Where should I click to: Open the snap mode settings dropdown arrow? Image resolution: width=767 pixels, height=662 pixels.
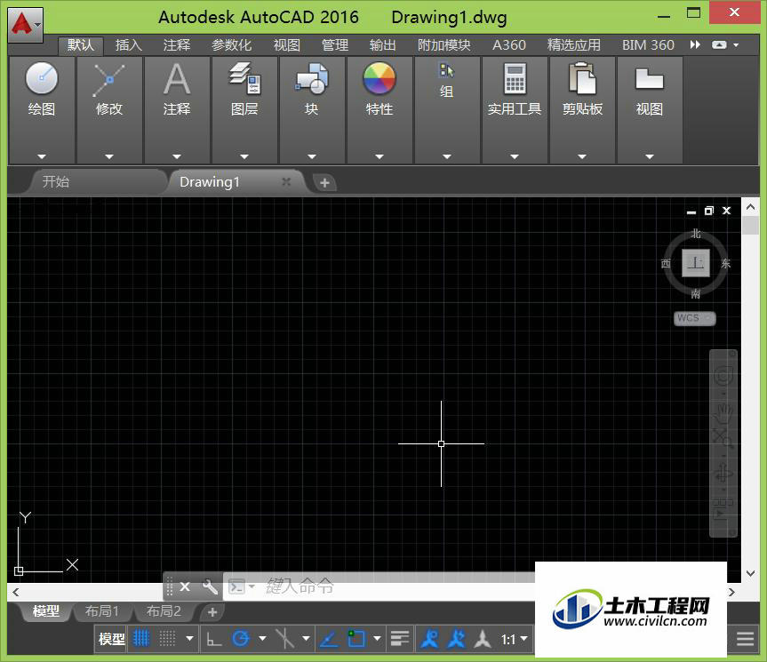[x=189, y=639]
